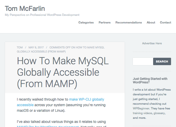Open the Contact page

tap(165, 23)
